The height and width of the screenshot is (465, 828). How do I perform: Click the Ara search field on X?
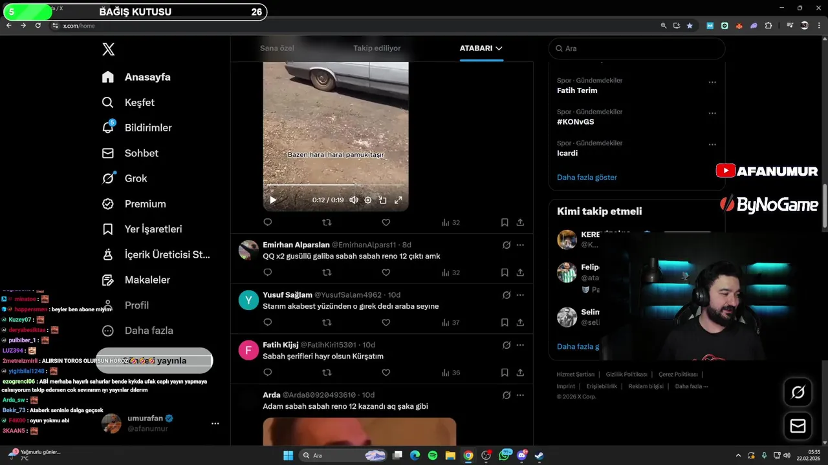point(637,48)
